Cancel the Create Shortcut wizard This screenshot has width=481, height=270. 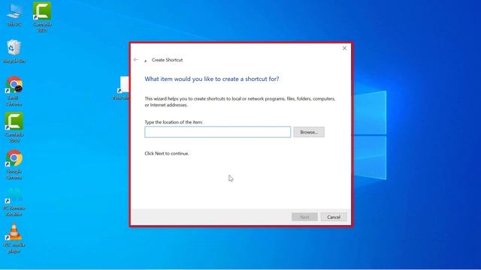tap(334, 217)
